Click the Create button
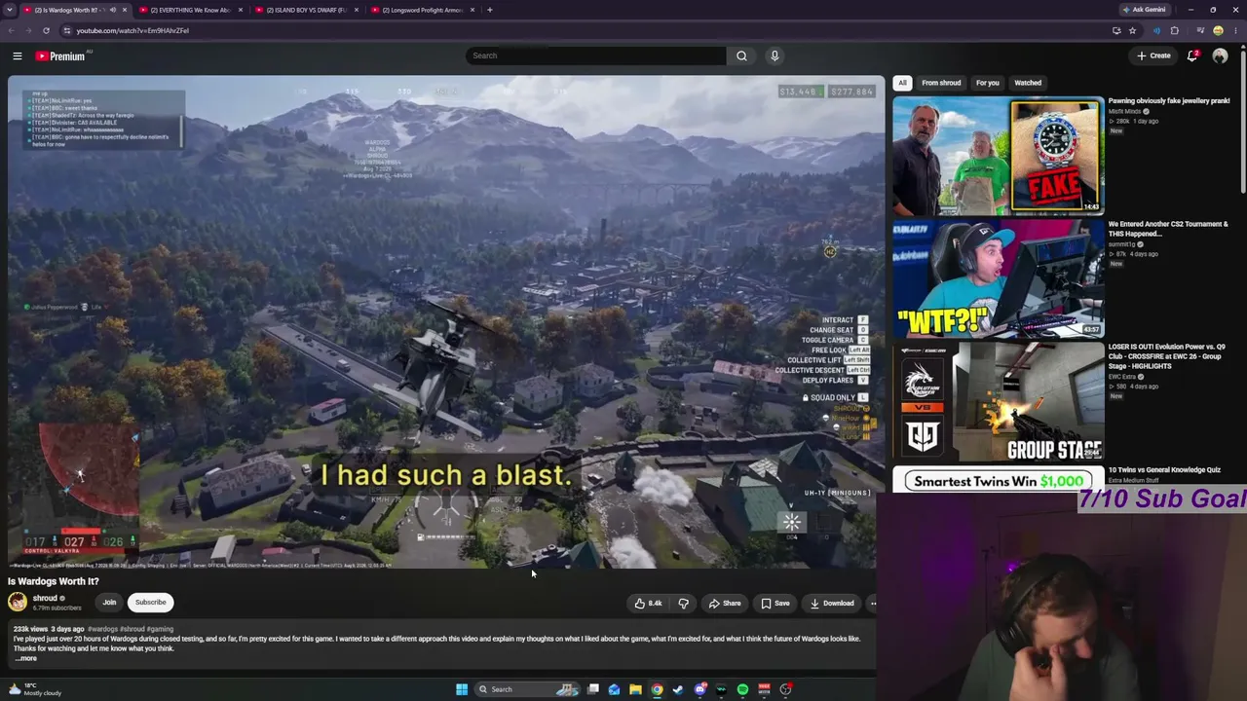This screenshot has width=1247, height=701. click(x=1153, y=55)
